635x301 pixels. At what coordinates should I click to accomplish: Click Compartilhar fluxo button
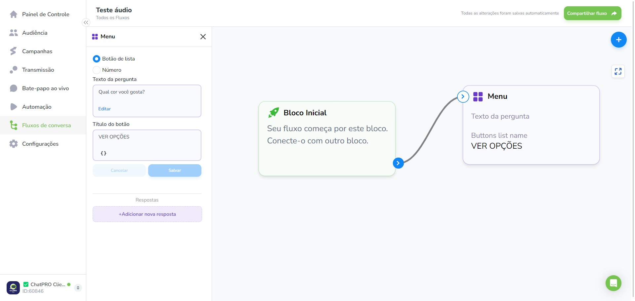click(x=592, y=13)
